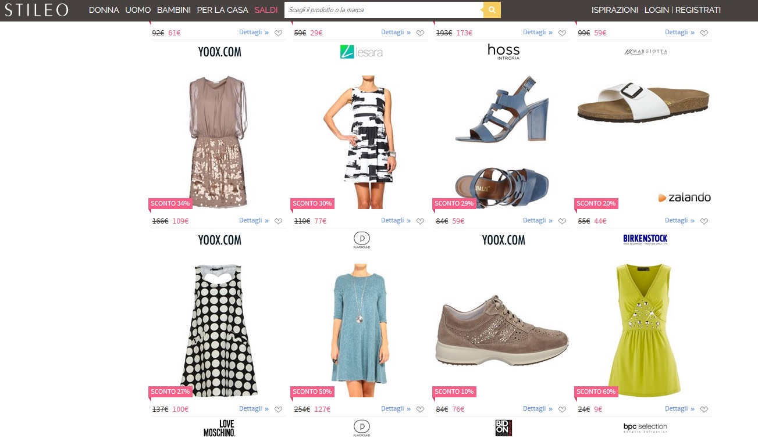Screen dimensions: 758x442
Task: Heart the 76€ beige sneaker
Action: tap(562, 409)
